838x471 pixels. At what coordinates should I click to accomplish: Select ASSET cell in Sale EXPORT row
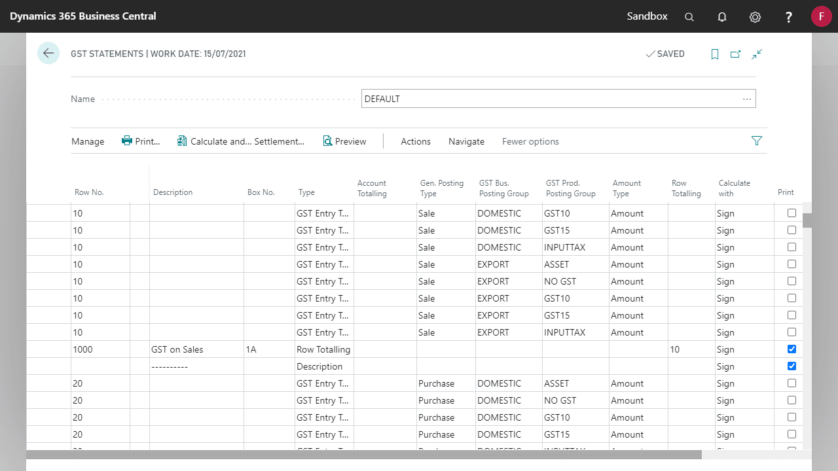(575, 264)
